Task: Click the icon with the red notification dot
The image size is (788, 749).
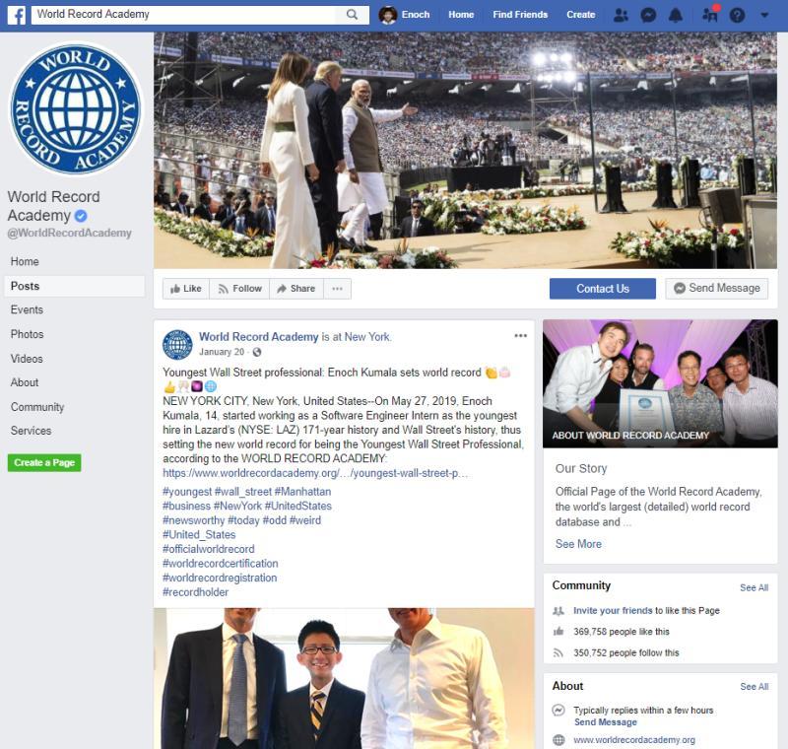Action: [710, 14]
